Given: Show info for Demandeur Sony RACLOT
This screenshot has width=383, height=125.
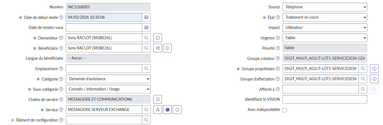Looking at the screenshot, I should pyautogui.click(x=158, y=38).
